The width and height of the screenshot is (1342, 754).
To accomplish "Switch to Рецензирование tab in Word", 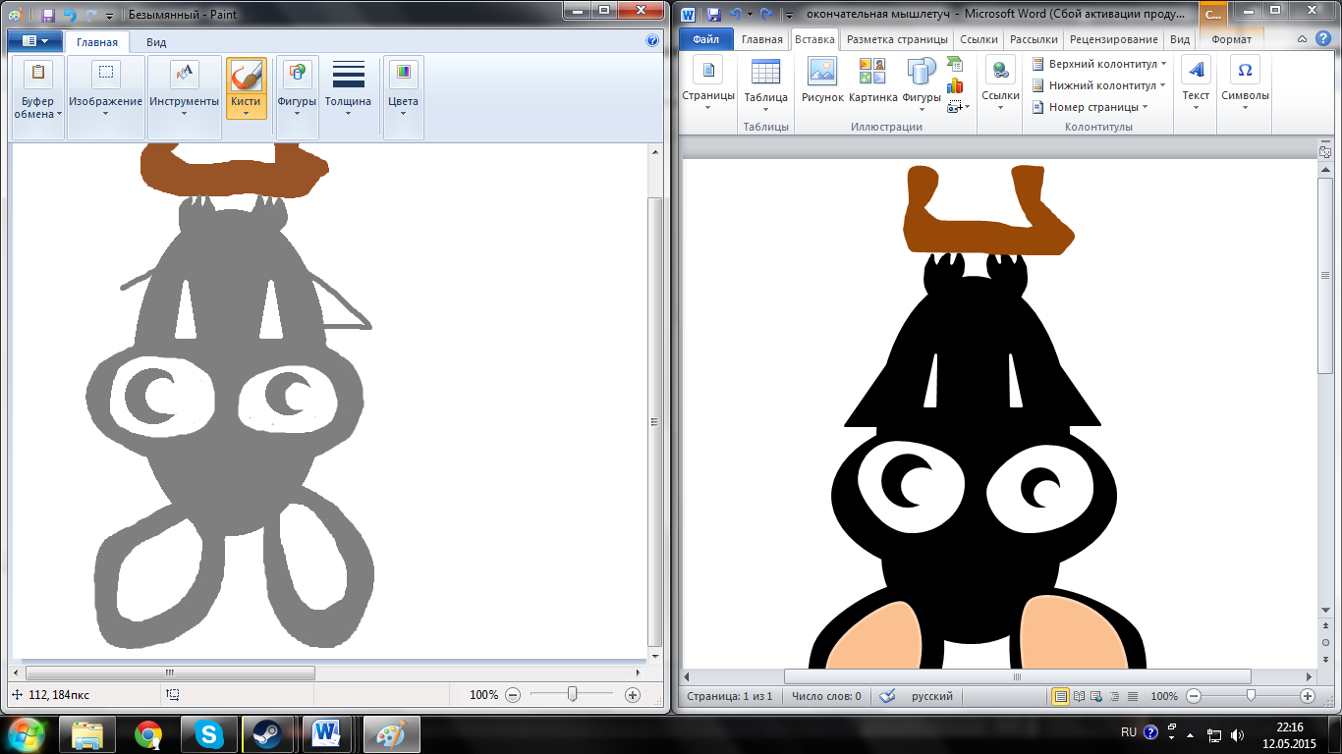I will 1113,39.
